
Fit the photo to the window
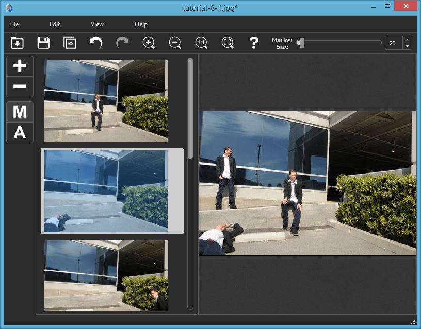tap(227, 43)
